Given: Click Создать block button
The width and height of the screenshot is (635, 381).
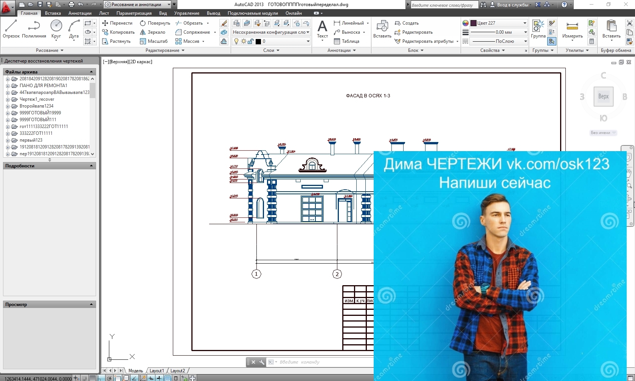Looking at the screenshot, I should point(407,23).
